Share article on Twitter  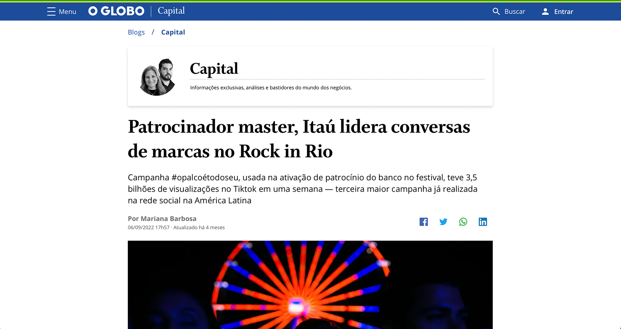[x=443, y=222]
